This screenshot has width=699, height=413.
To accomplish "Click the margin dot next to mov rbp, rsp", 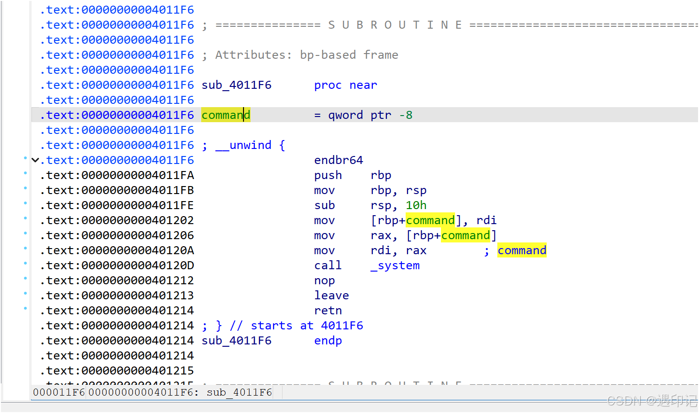I will pos(26,190).
